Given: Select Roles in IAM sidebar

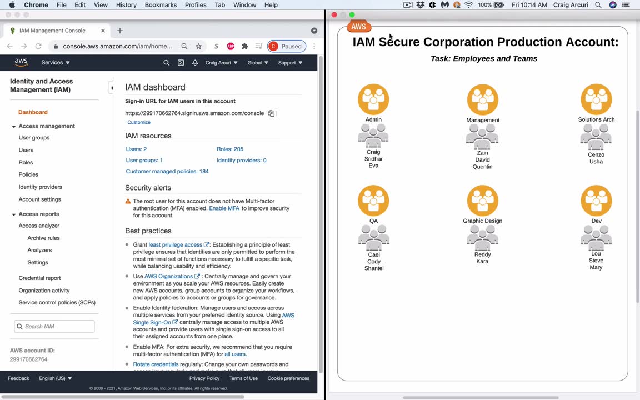Looking at the screenshot, I should 26,162.
